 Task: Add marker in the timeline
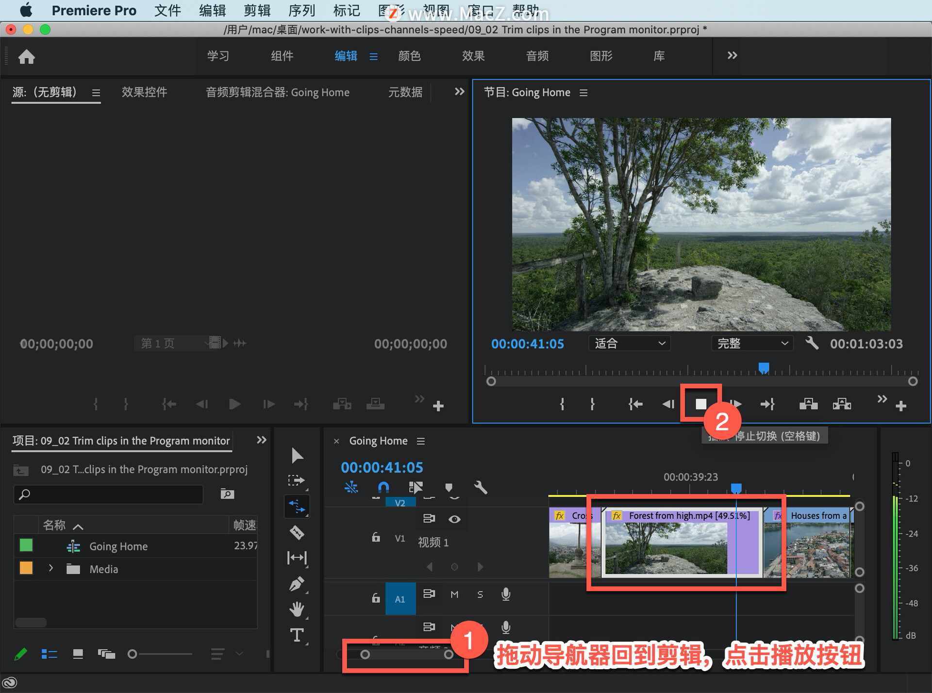(449, 487)
